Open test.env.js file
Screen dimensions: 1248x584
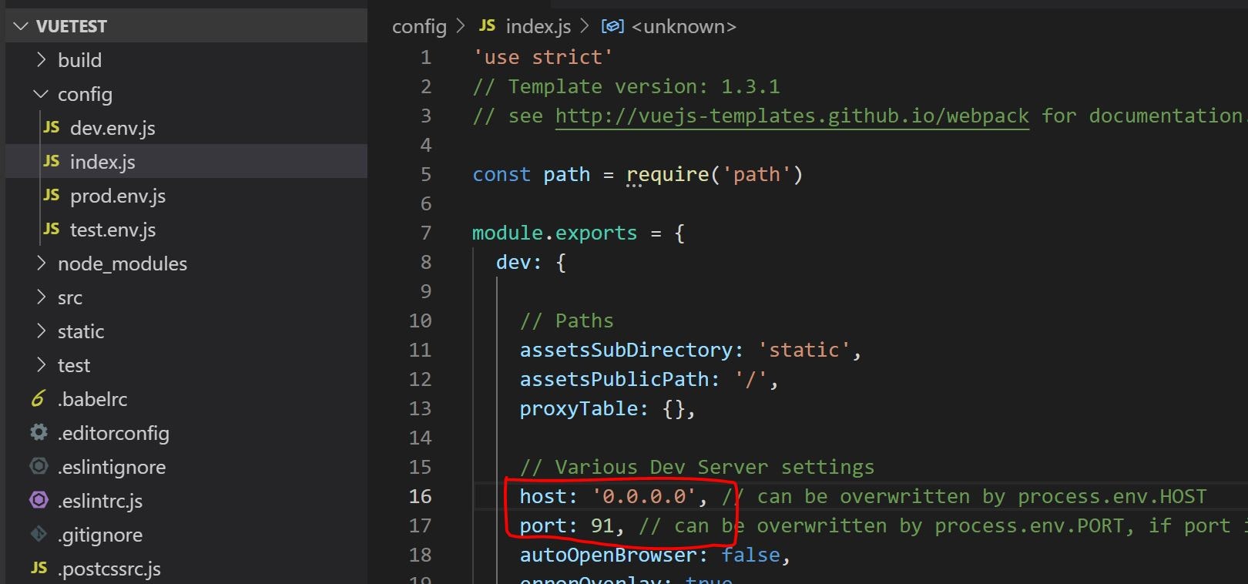[x=112, y=230]
